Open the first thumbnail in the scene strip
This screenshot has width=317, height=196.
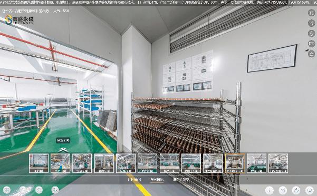(39, 163)
